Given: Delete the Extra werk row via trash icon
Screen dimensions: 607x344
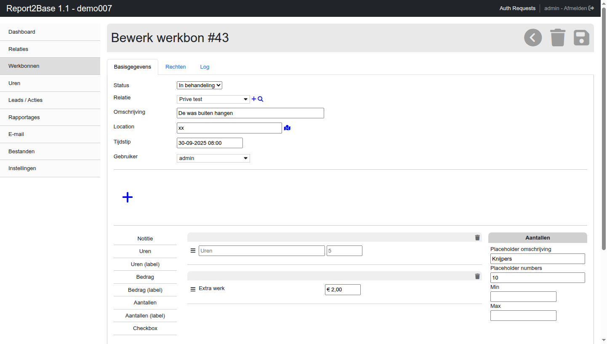Looking at the screenshot, I should tap(477, 276).
